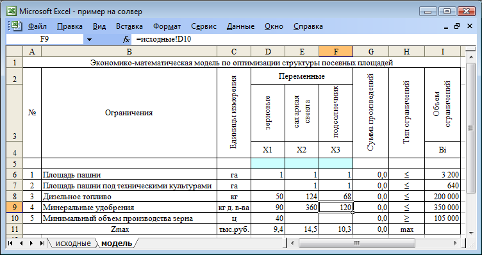
Task: Click cell 'кг д. в-ва' units
Action: [234, 208]
